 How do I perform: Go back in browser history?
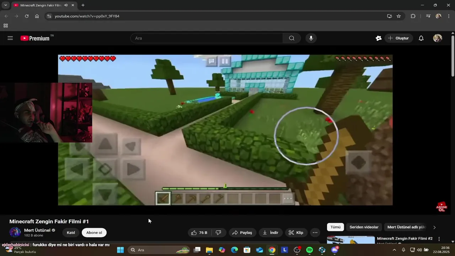coord(6,16)
